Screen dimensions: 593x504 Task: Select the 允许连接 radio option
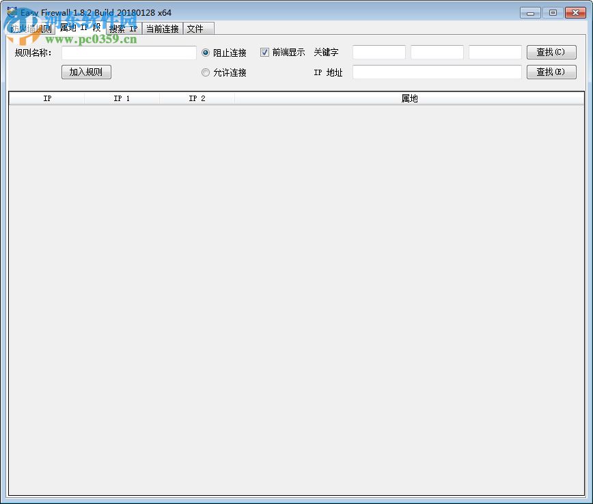206,72
